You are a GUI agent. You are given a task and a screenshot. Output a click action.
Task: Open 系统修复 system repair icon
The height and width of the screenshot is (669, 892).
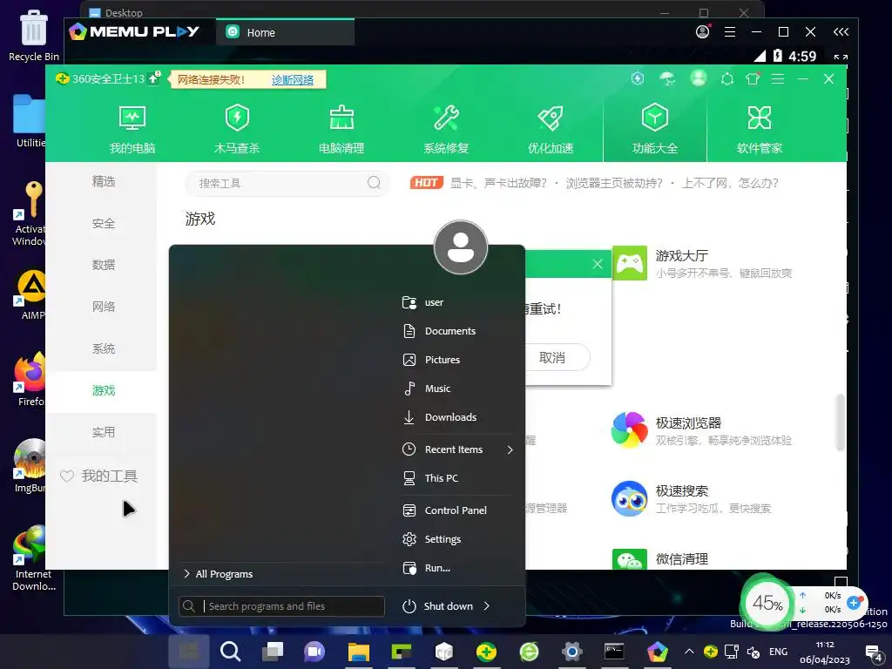pyautogui.click(x=446, y=130)
